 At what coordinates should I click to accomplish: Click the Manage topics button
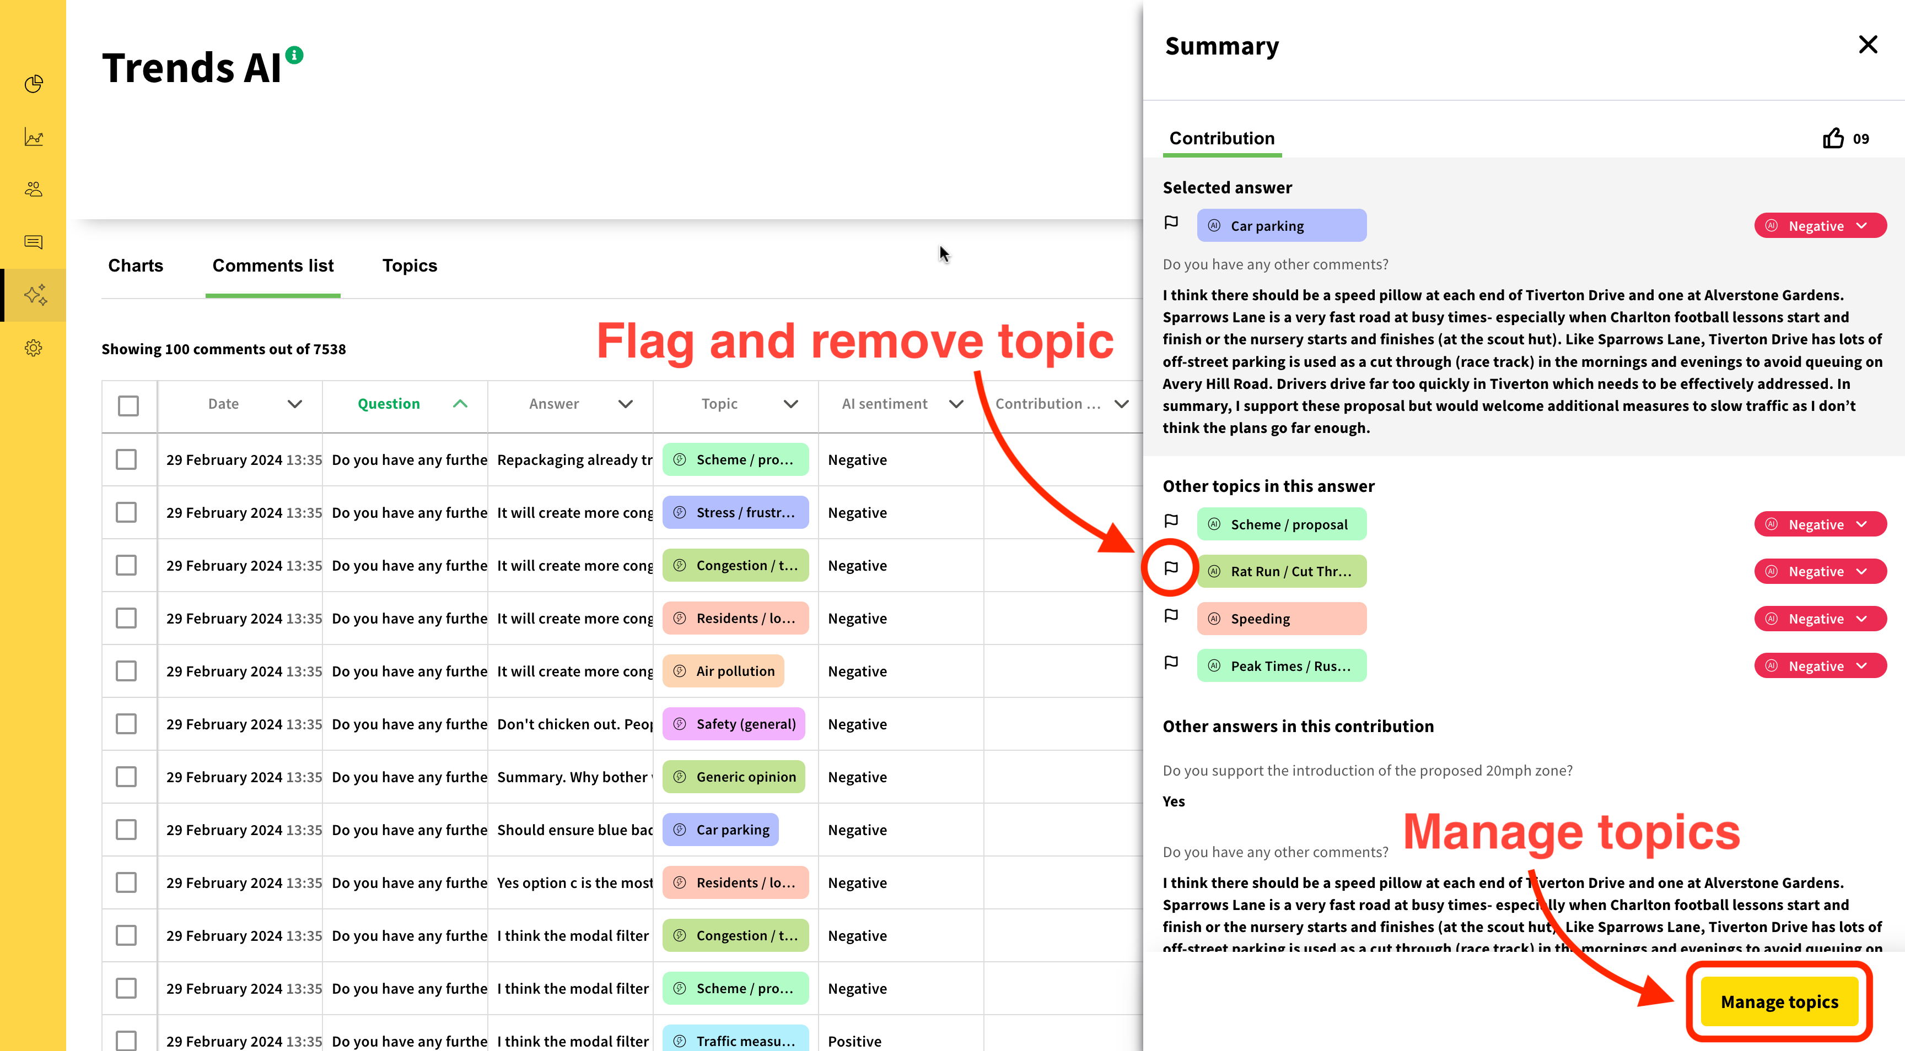tap(1779, 1001)
